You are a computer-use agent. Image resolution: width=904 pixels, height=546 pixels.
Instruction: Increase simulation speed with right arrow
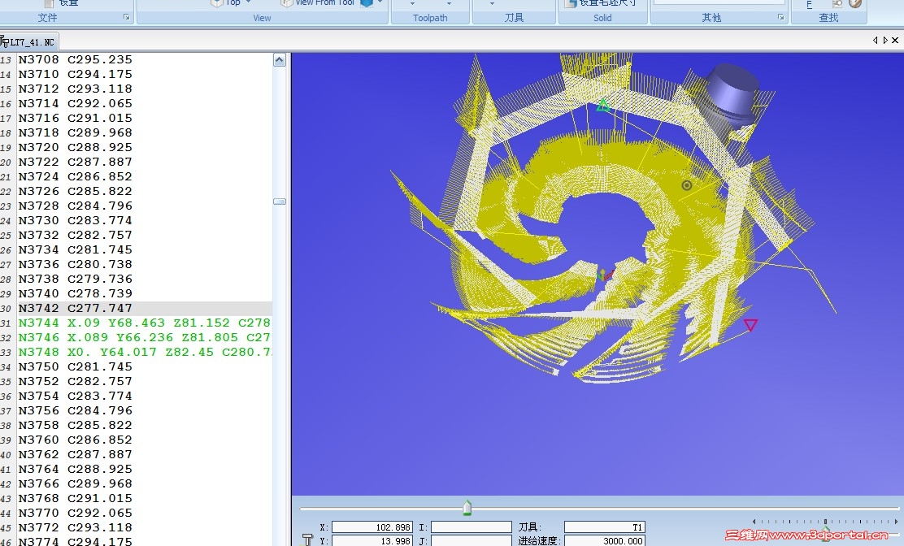coord(896,522)
